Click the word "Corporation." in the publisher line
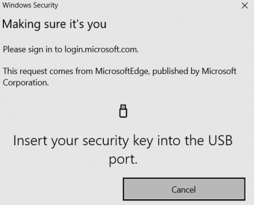Screen dimensions: 254x205 [x=26, y=82]
